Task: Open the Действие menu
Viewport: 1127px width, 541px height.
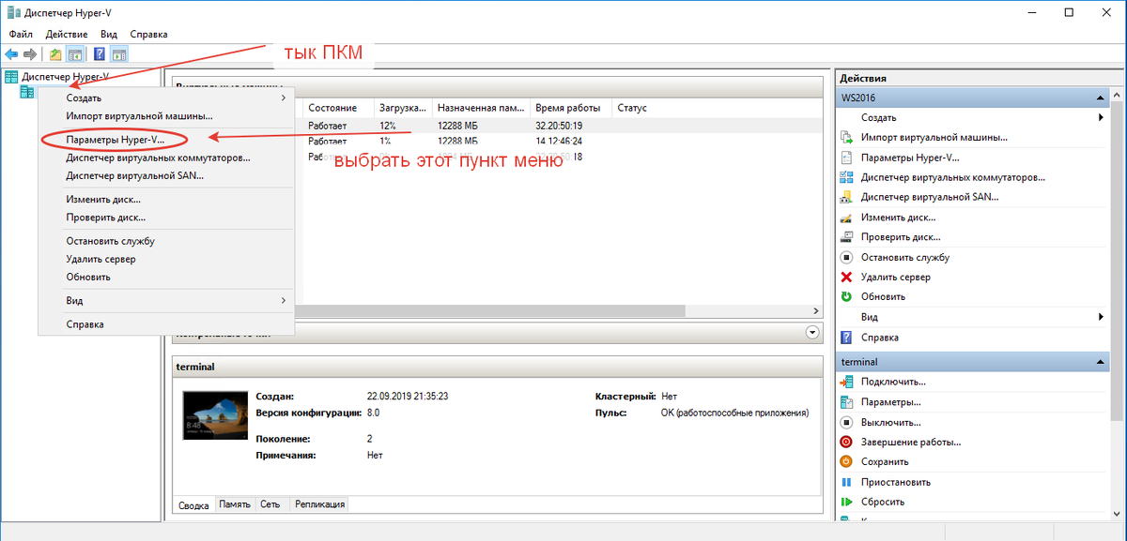Action: [67, 34]
